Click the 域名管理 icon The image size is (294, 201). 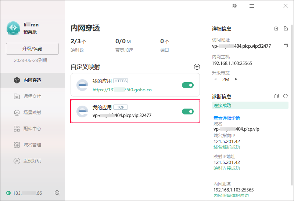pyautogui.click(x=17, y=145)
